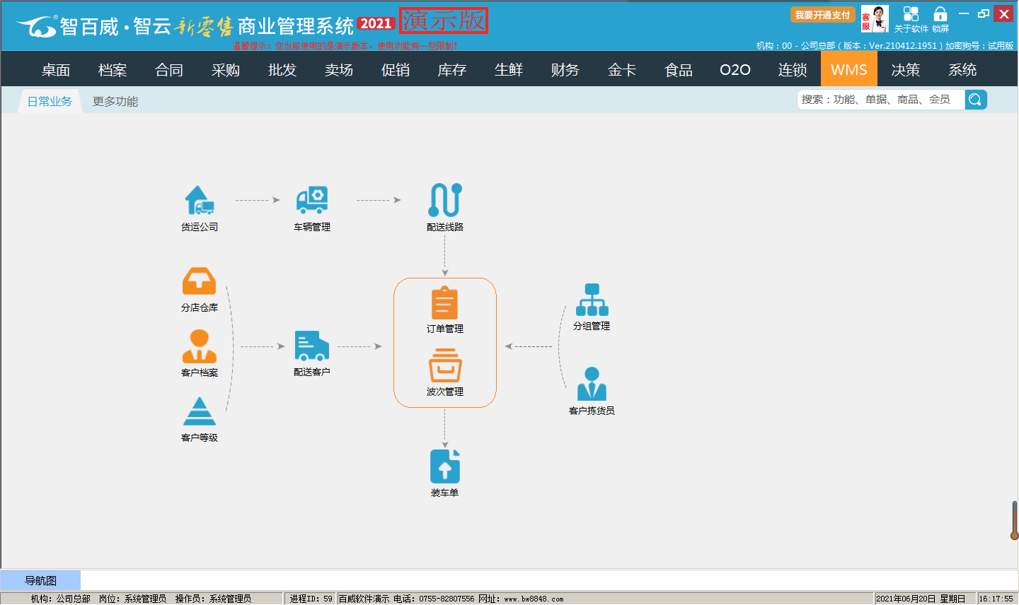Select the 客户等级 customer level icon

(199, 412)
